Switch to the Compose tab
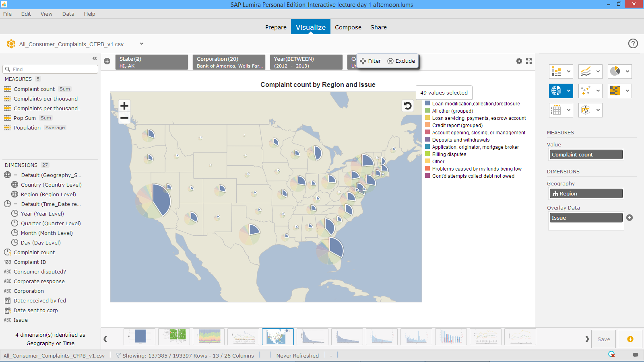The height and width of the screenshot is (362, 644). click(x=348, y=27)
